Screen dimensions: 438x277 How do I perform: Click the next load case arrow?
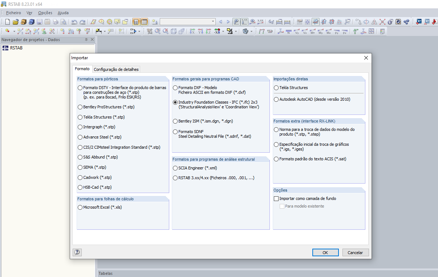[x=228, y=22]
